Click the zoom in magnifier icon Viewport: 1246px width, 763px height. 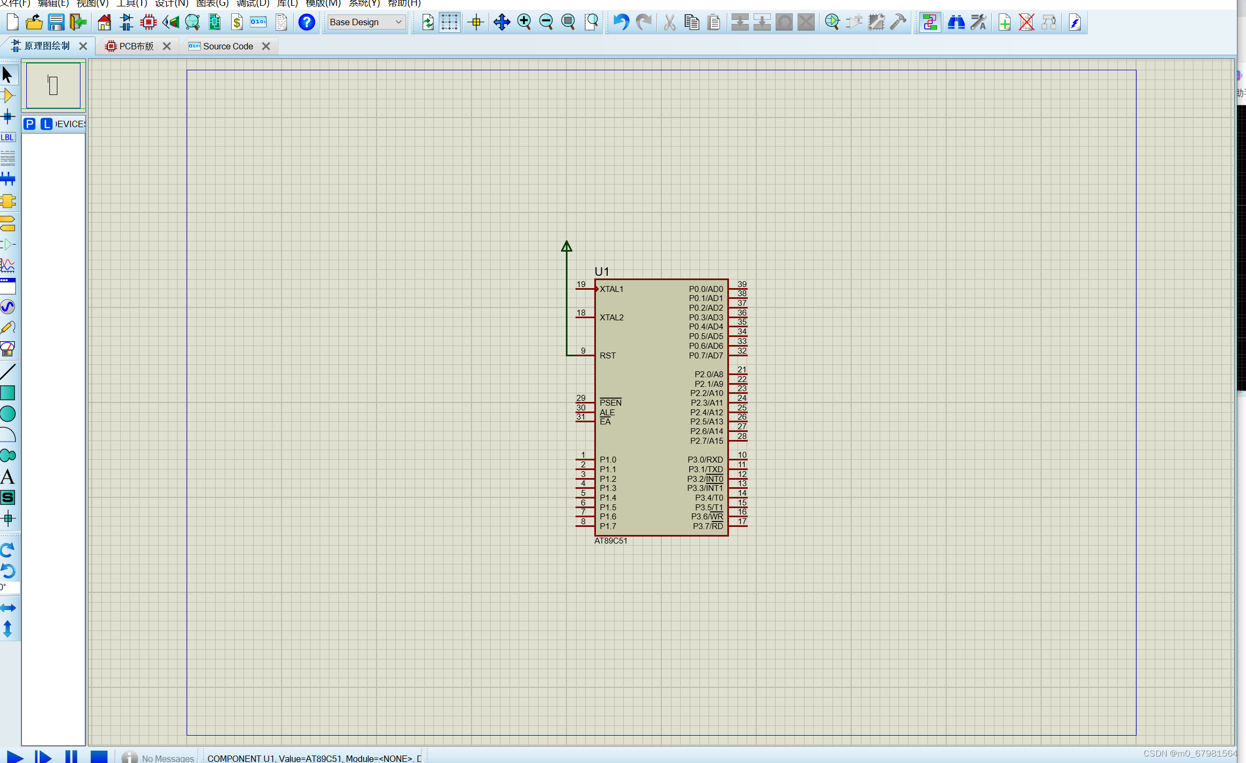(524, 22)
